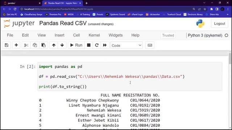Open a new browser tab
Image resolution: width=232 pixels, height=130 pixels.
(x=87, y=3)
